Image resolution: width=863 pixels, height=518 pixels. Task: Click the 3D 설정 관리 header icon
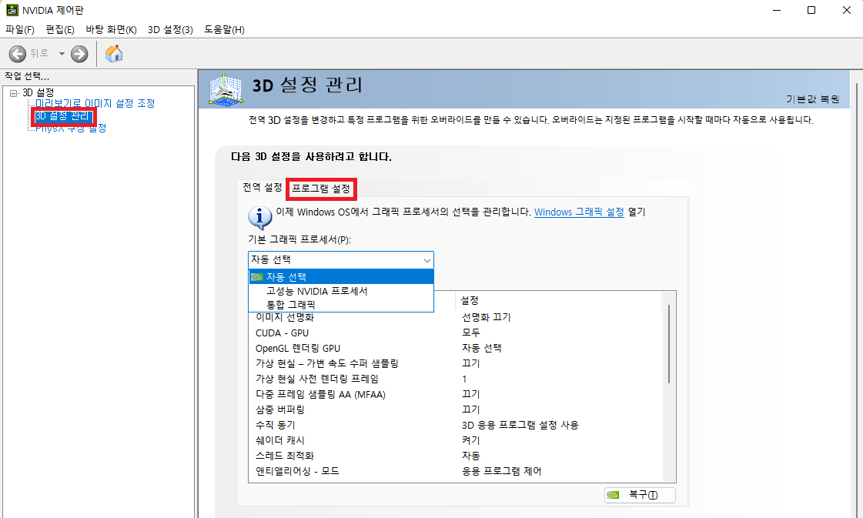pyautogui.click(x=226, y=89)
